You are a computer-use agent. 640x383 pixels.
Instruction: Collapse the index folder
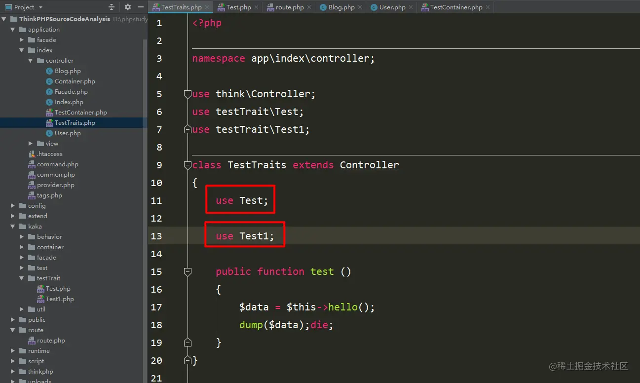(x=22, y=50)
